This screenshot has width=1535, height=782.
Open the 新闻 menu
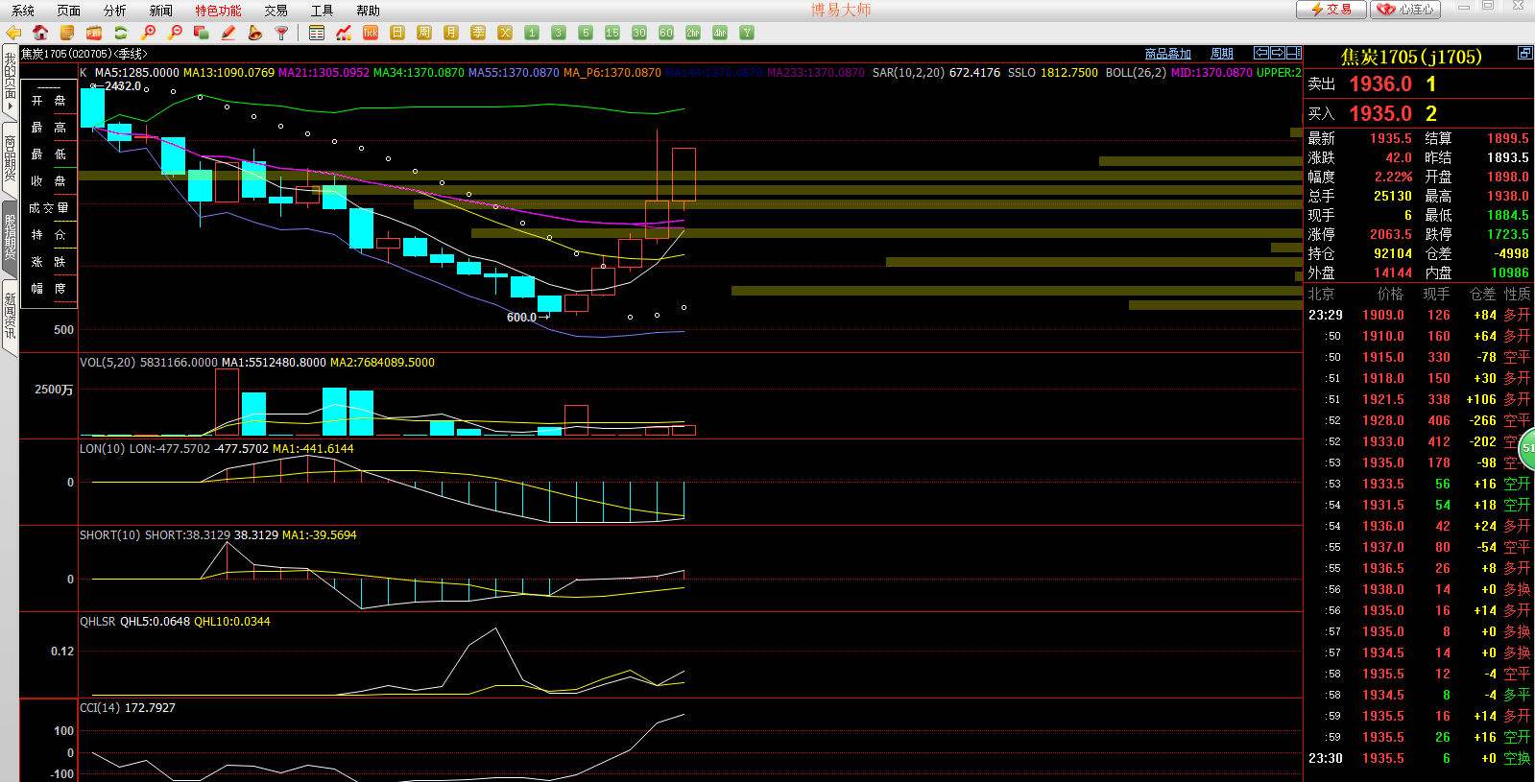pos(161,11)
